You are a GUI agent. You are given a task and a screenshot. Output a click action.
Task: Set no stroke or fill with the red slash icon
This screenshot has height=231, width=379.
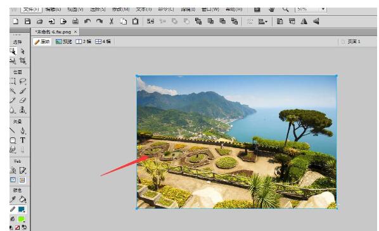point(17,227)
